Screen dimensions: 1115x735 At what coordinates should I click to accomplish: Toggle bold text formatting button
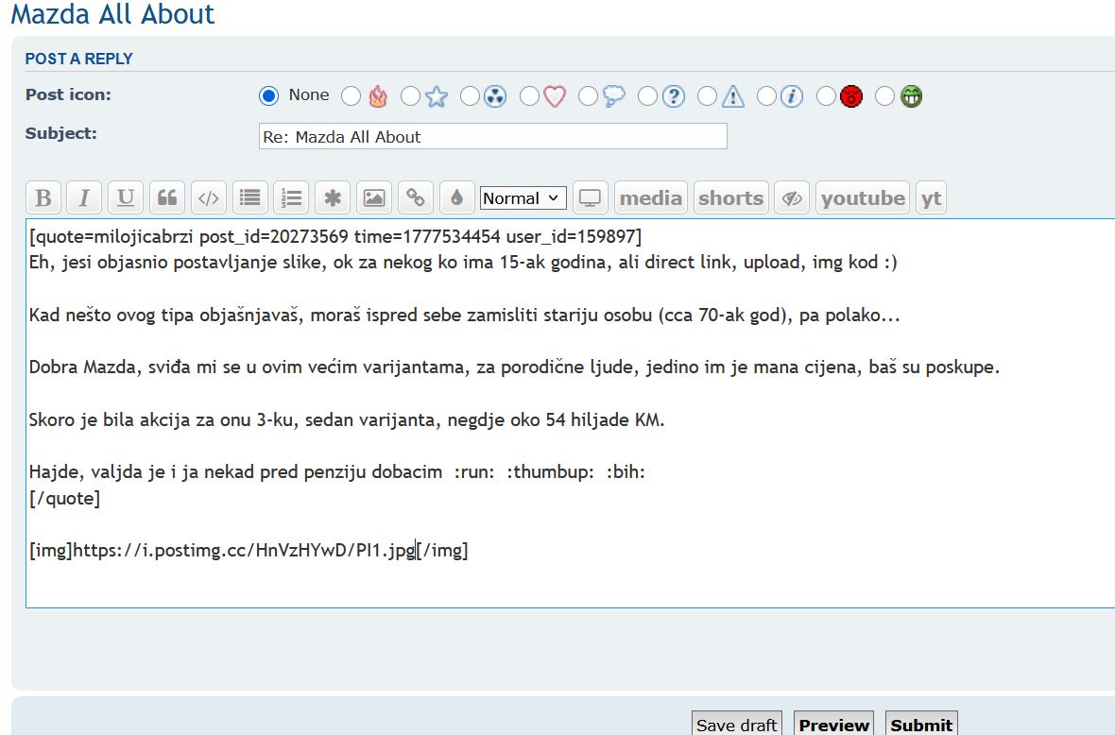pos(43,197)
